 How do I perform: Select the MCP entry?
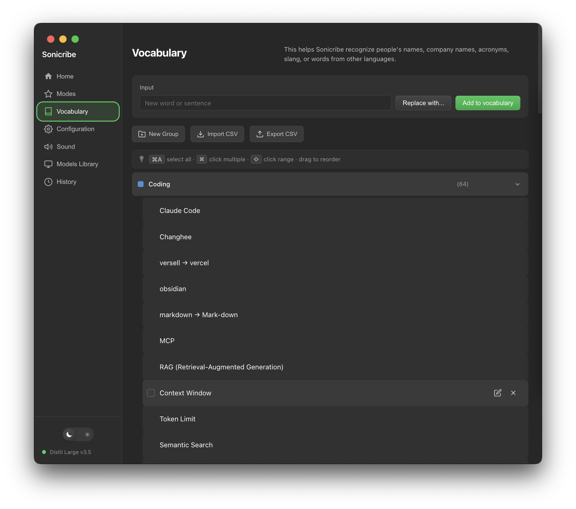pos(335,341)
